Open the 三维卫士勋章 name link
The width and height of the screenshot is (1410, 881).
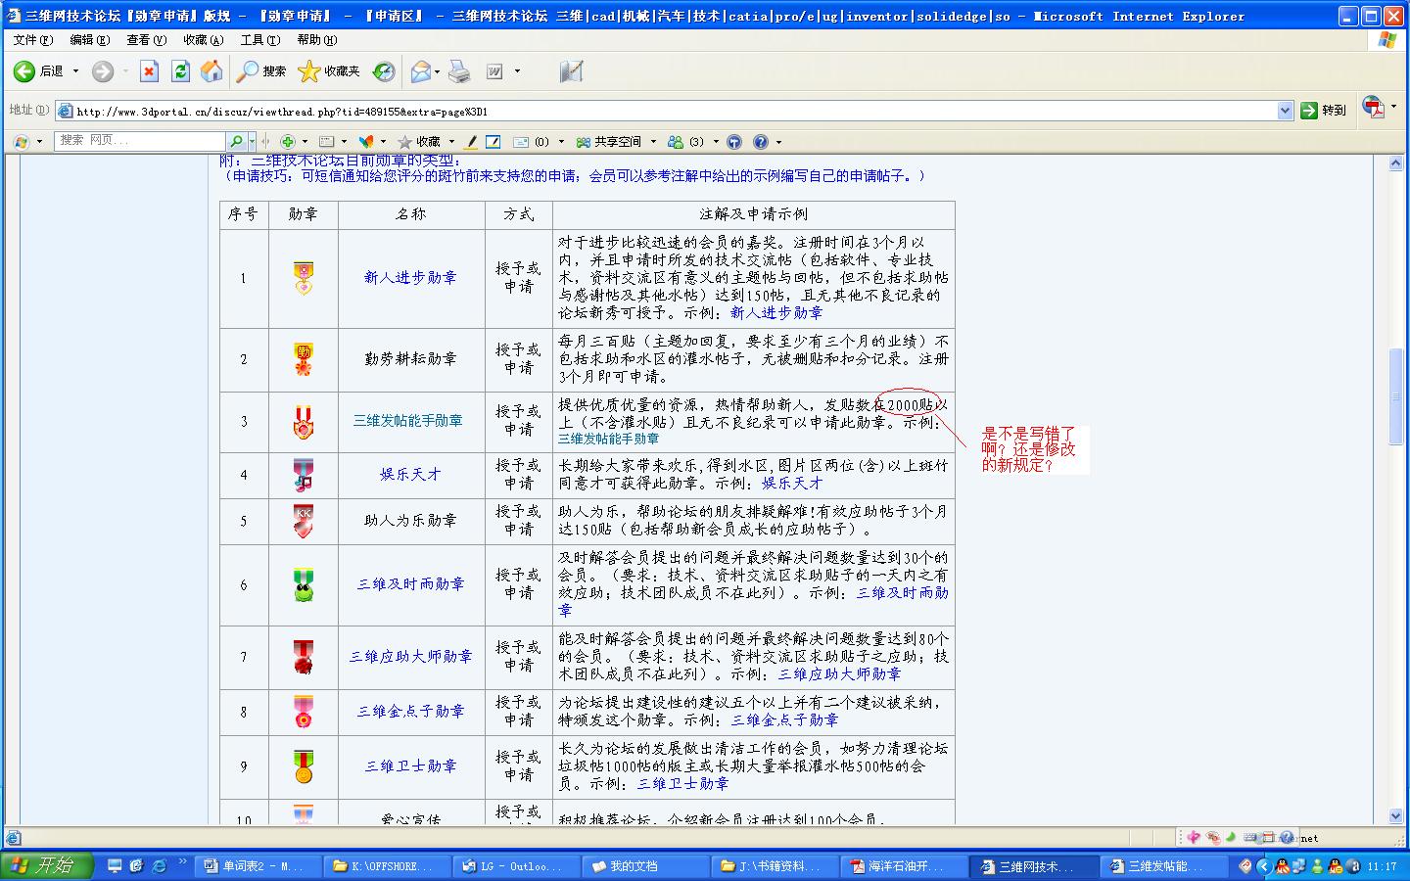coord(411,766)
